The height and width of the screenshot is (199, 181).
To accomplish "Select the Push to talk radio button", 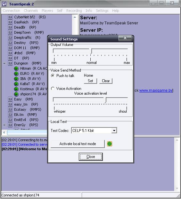I will [x=53, y=76].
